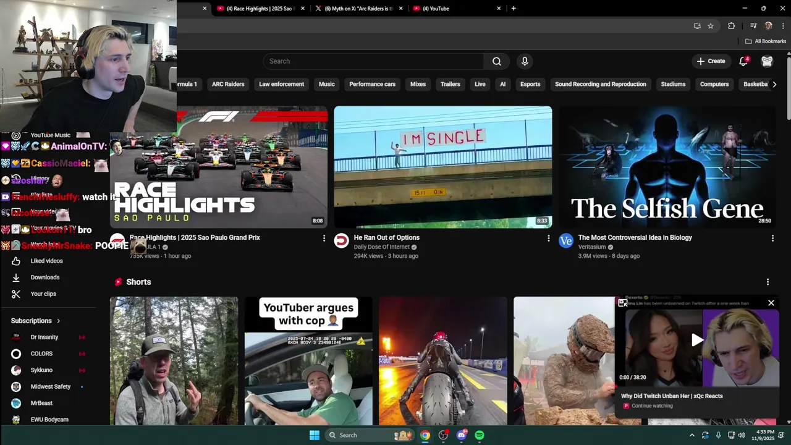Screen dimensions: 791x445
Task: Select the Music category chip
Action: coord(326,84)
